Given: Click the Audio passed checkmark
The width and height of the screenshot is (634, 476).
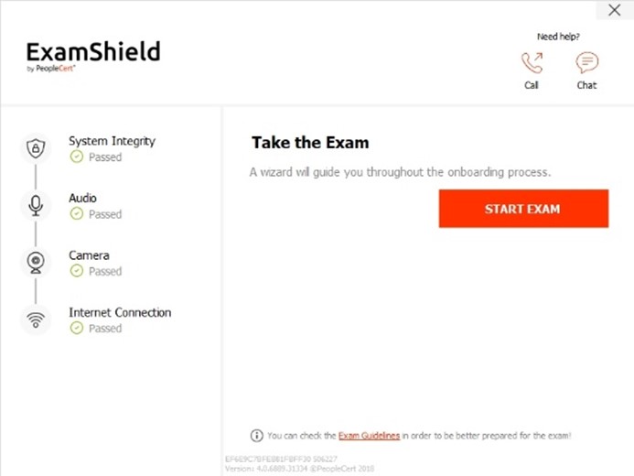Looking at the screenshot, I should click(x=77, y=213).
